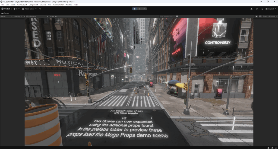
Task: Toggle Gizmos in Game view
Action: pyautogui.click(x=271, y=16)
